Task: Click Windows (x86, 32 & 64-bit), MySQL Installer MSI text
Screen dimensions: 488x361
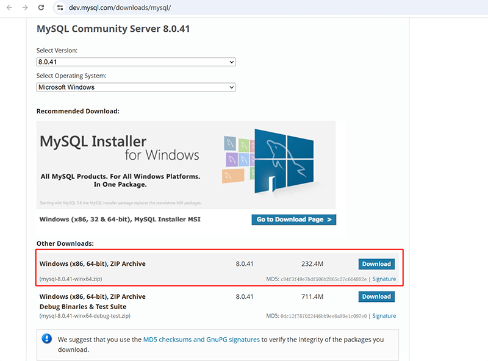Action: [x=120, y=220]
